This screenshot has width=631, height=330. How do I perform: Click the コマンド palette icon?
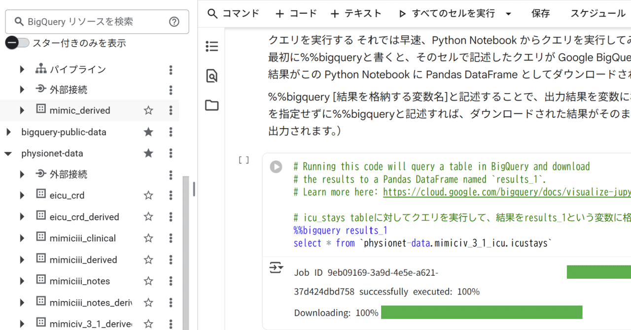click(x=233, y=13)
